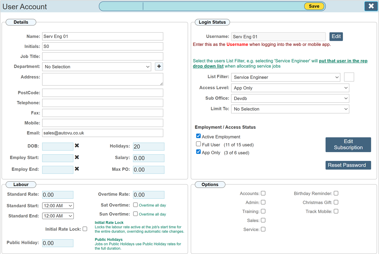Click the Reset Password button
Viewport: 379px width, 254px height.
point(348,165)
